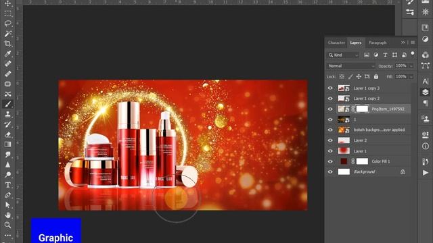The image size is (433, 243).
Task: Open the Paths panel icon in dock
Action: point(426,65)
